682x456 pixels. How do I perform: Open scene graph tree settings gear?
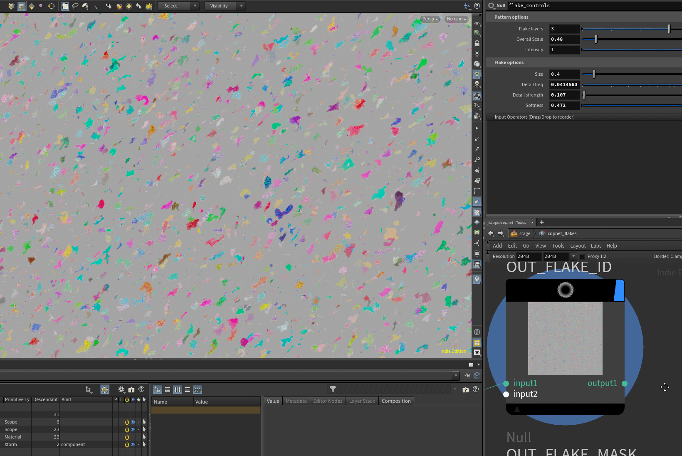[x=121, y=389]
